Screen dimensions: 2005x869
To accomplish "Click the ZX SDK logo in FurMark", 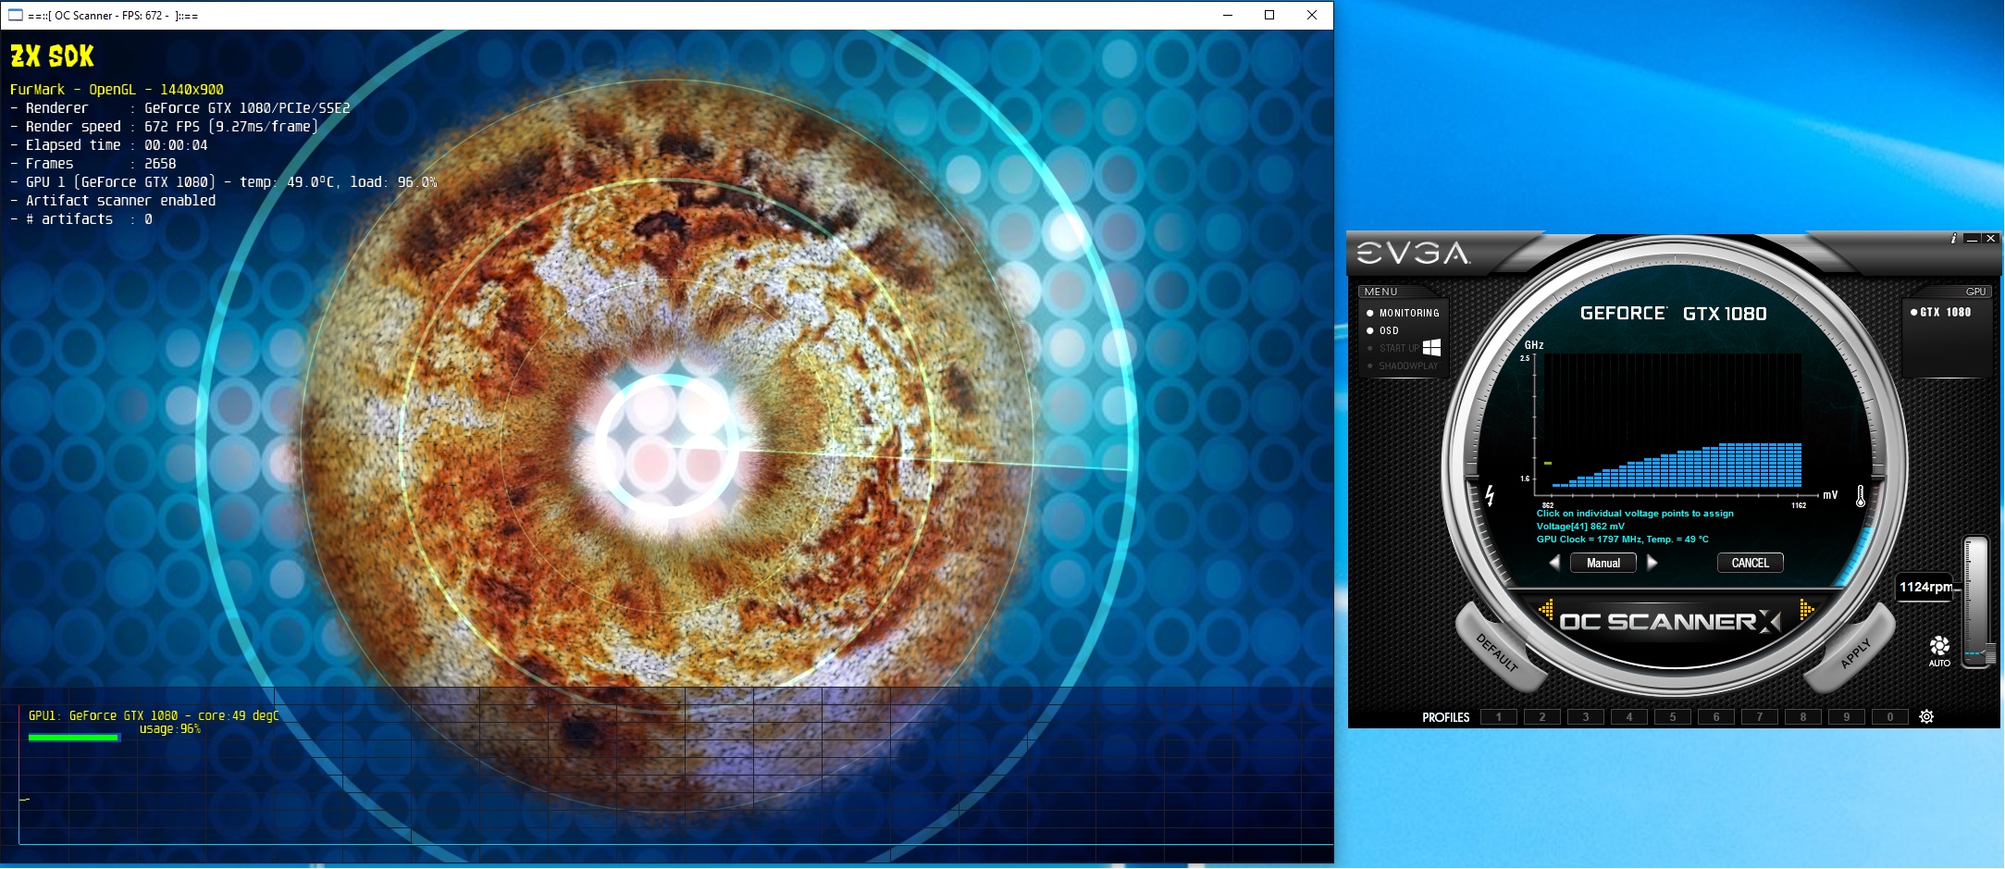I will click(x=52, y=56).
